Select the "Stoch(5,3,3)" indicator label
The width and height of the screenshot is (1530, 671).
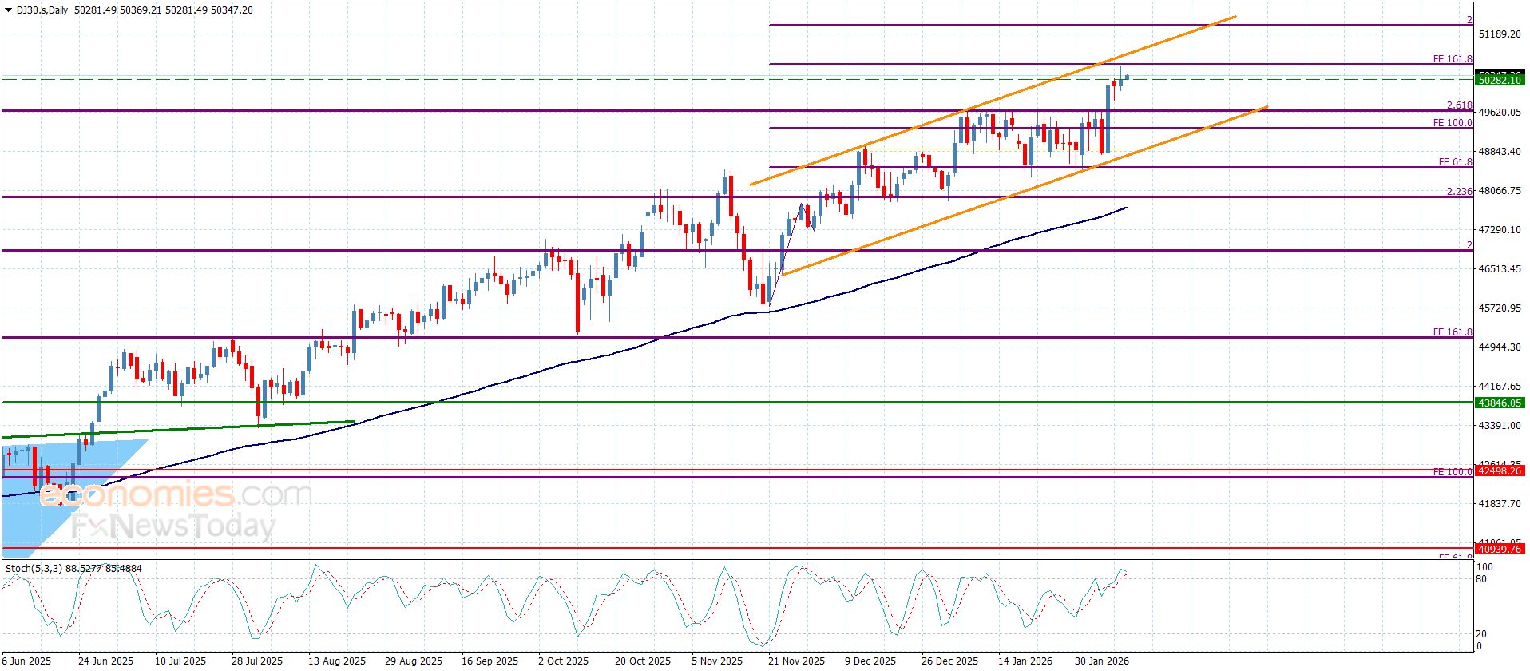click(34, 569)
